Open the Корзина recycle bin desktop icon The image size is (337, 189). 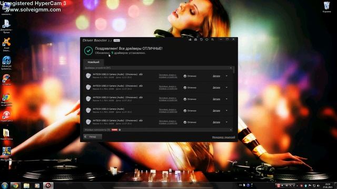326,7
